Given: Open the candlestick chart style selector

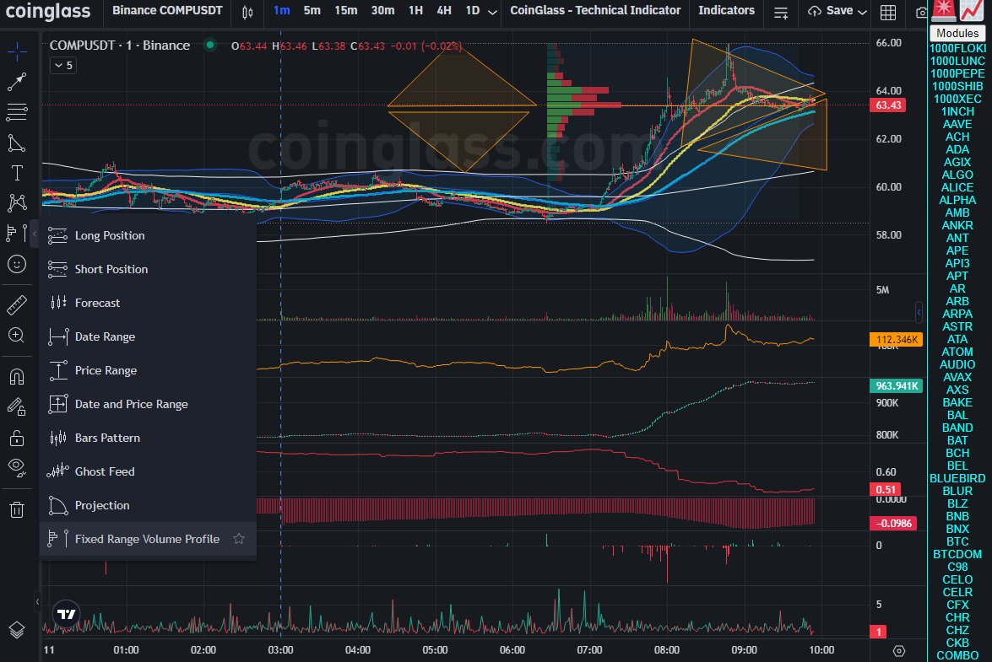Looking at the screenshot, I should click(247, 11).
